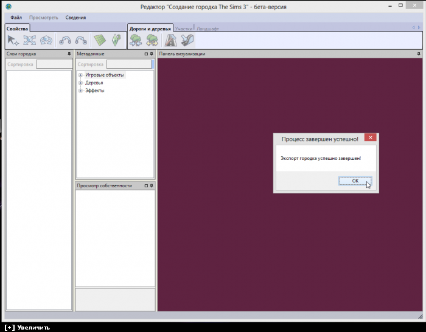This screenshot has width=426, height=332.
Task: Click the Сортировка field in Метаданные
Action: [129, 64]
